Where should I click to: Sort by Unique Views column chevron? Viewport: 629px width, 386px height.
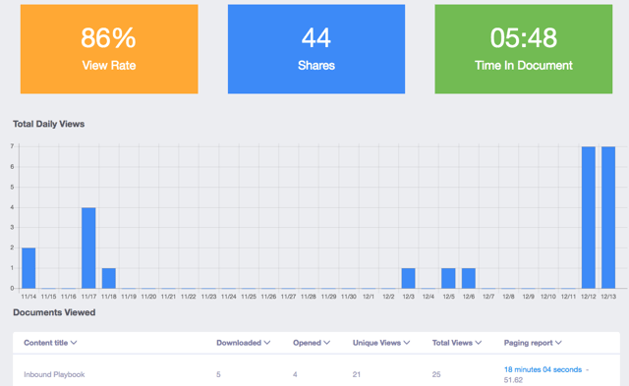pos(407,343)
